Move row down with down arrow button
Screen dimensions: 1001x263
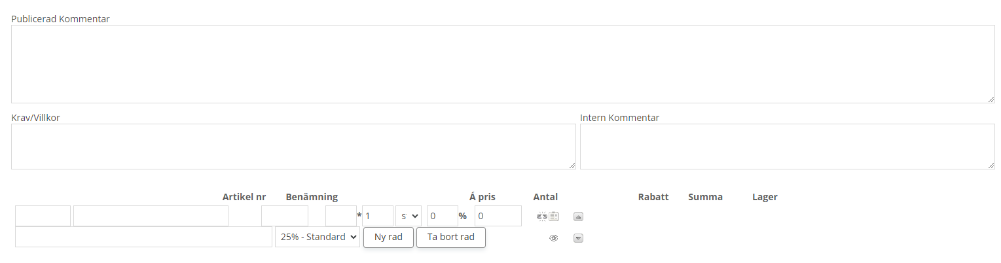pyautogui.click(x=578, y=238)
